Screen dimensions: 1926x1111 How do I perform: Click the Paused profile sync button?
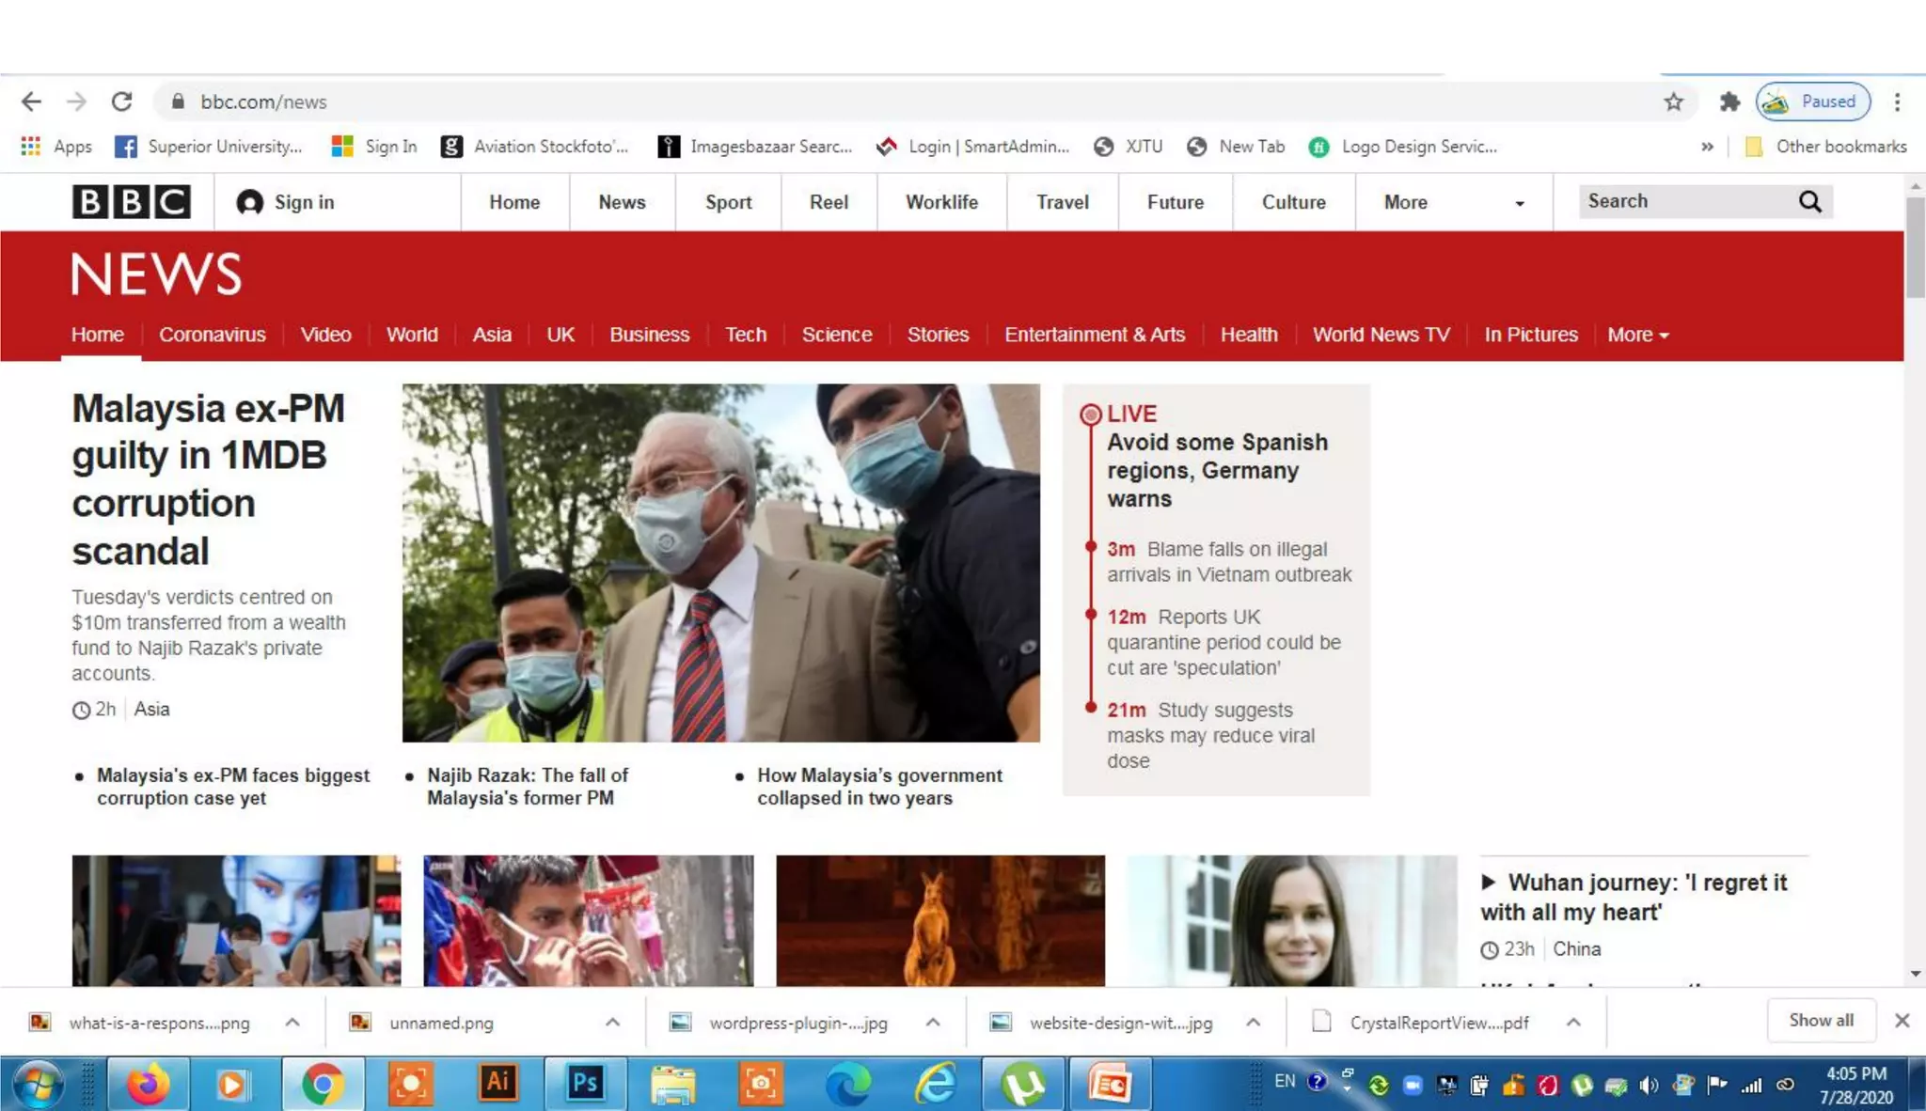[1812, 102]
